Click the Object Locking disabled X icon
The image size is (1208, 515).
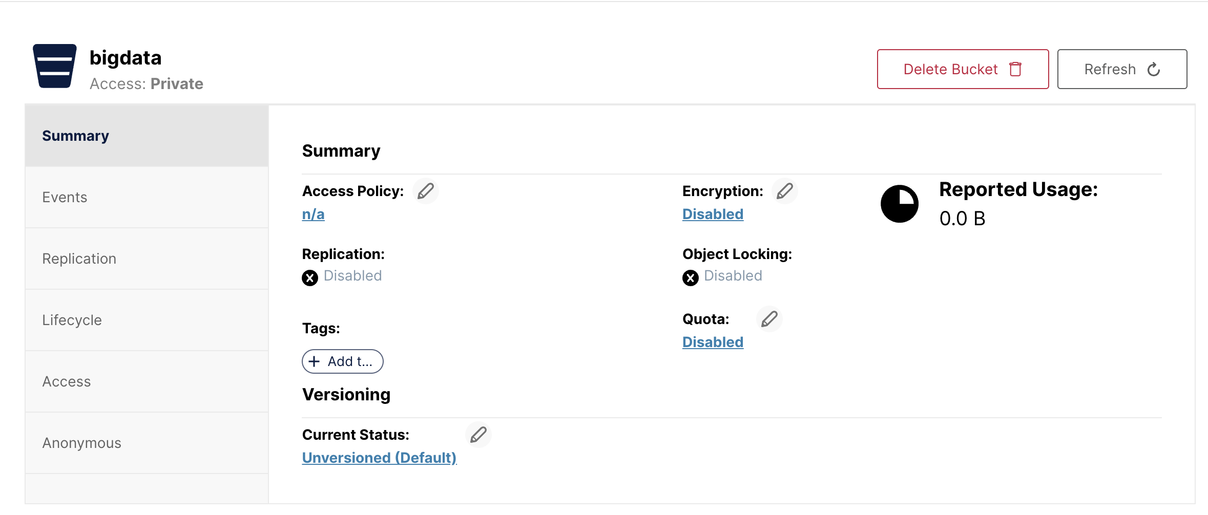pyautogui.click(x=691, y=277)
